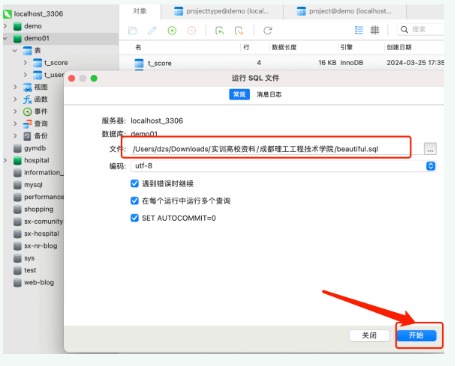457x366 pixels.
Task: Expand the 查询 chevron
Action: pyautogui.click(x=15, y=123)
